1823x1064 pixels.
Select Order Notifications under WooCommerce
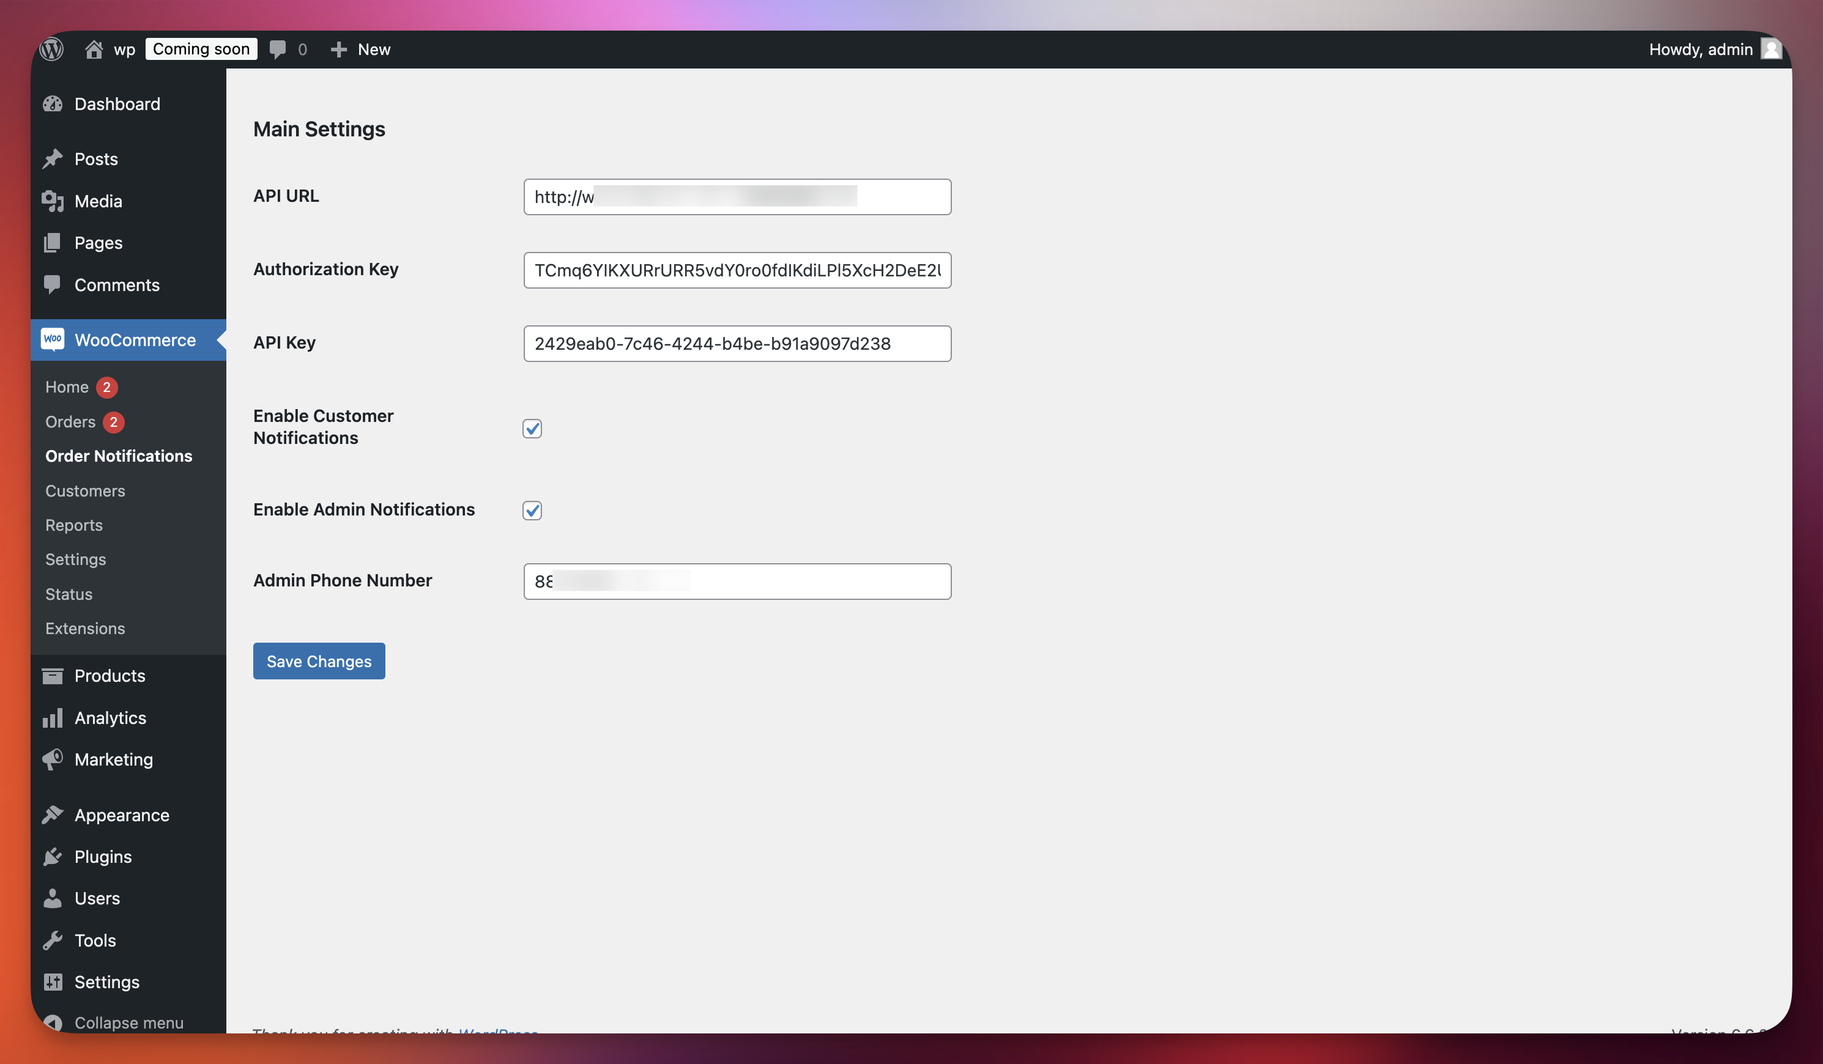click(x=119, y=456)
